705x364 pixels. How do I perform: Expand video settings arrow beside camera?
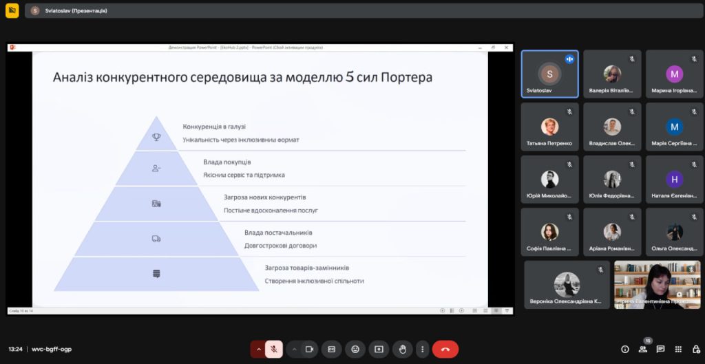pyautogui.click(x=294, y=349)
